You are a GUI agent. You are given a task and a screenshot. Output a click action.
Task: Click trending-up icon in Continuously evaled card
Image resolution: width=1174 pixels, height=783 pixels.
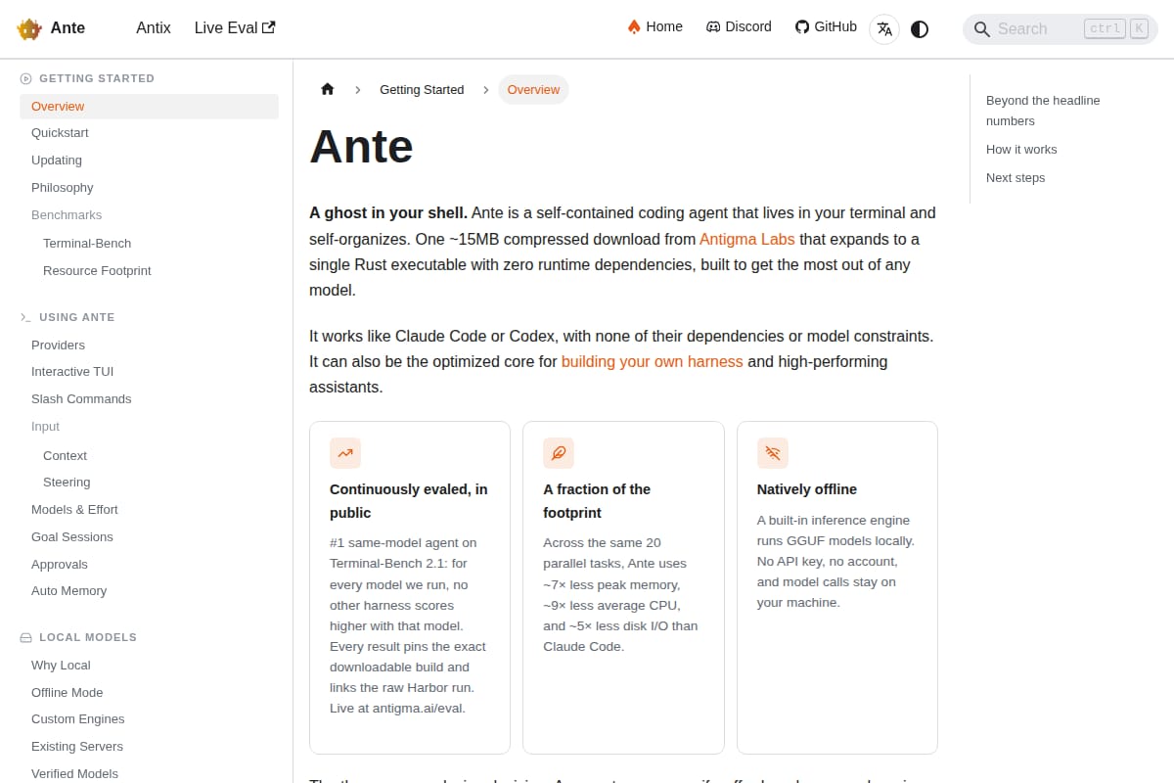[x=345, y=453]
